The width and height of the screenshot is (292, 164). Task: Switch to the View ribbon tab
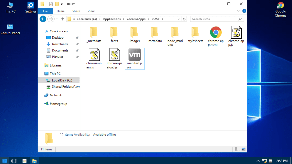[x=91, y=11]
